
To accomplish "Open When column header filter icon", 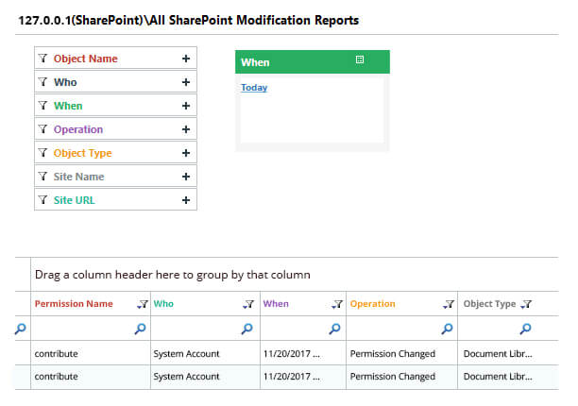I will click(x=337, y=304).
